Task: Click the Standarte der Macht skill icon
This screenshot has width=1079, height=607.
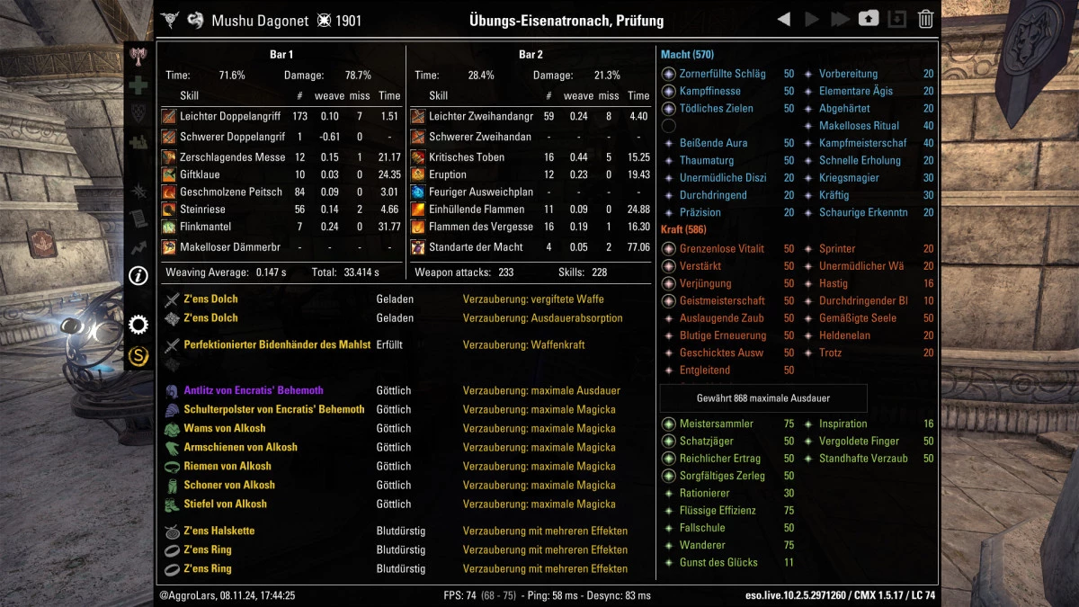Action: 418,247
